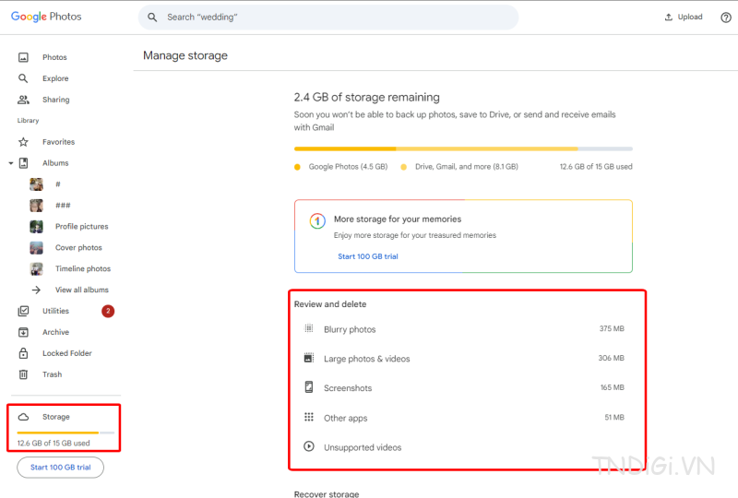Click the Favorites star icon
The image size is (738, 498).
pyautogui.click(x=23, y=142)
